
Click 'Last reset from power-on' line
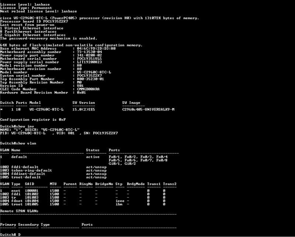click(x=27, y=25)
